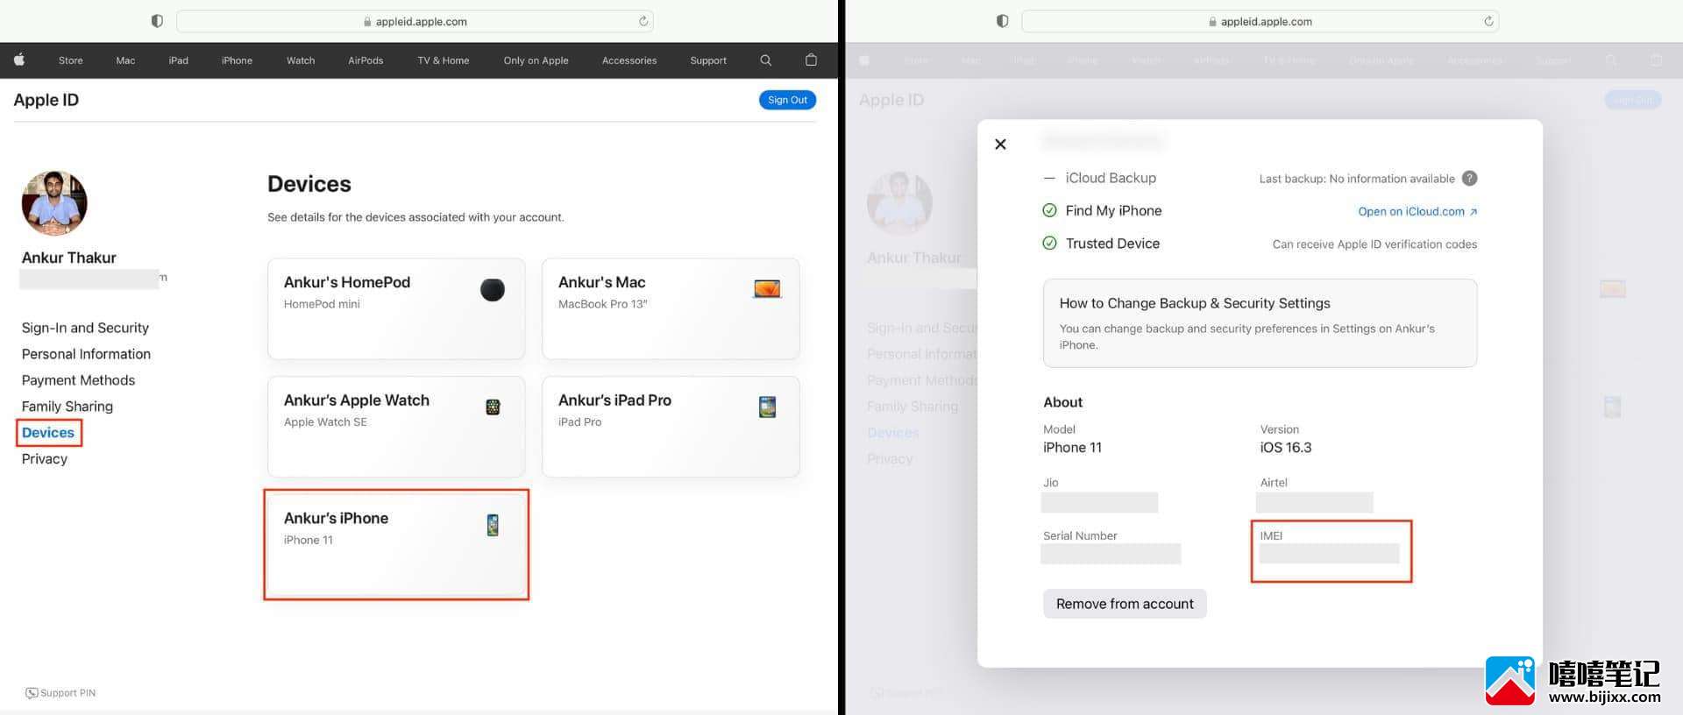Open Accessories menu in left window
The width and height of the screenshot is (1683, 715).
pos(629,60)
